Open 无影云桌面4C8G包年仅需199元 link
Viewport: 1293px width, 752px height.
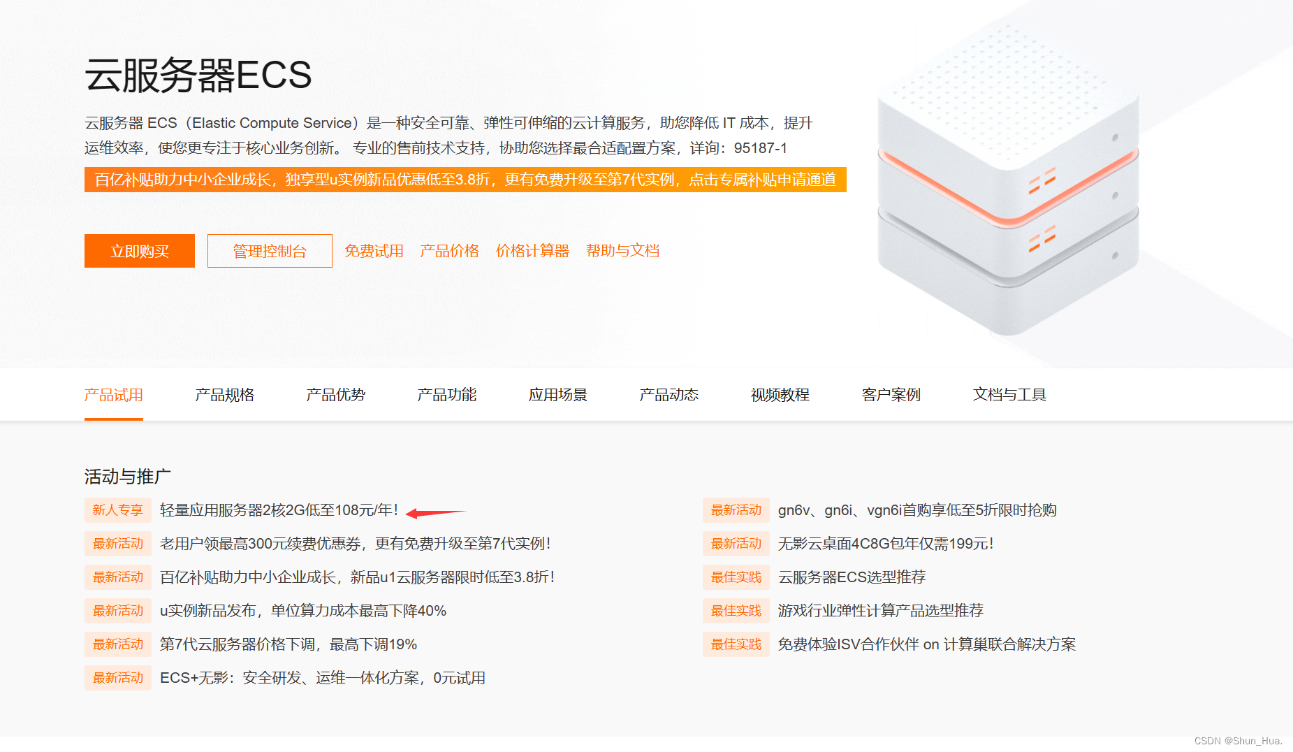886,544
